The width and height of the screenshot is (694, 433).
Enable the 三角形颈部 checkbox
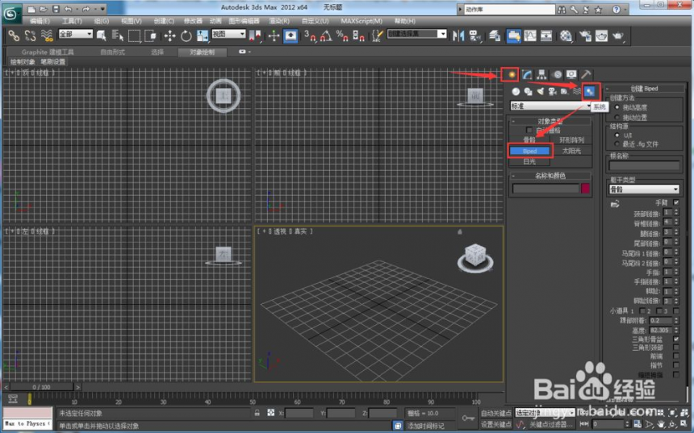click(676, 348)
